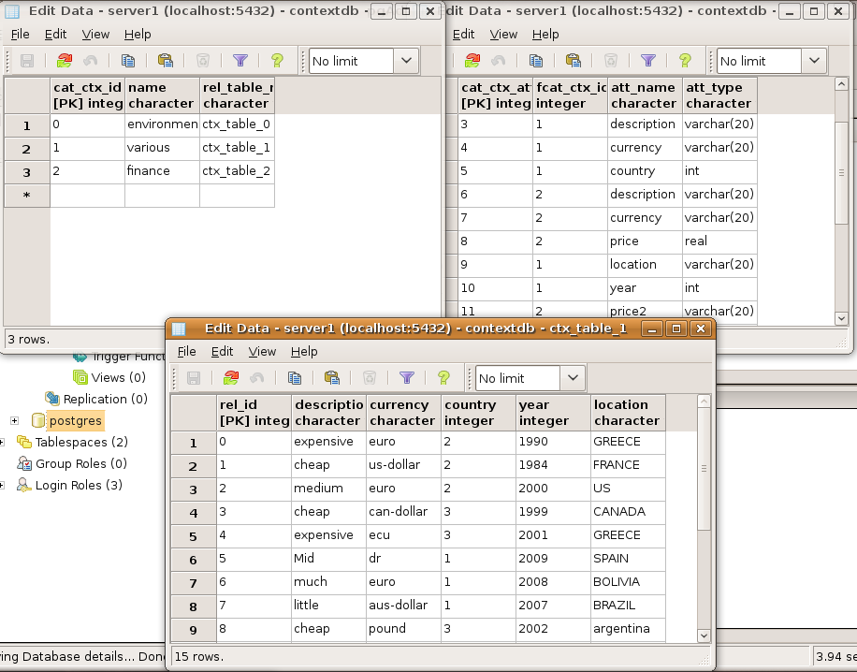Image resolution: width=857 pixels, height=672 pixels.
Task: Click Help icon in top-right Edit Data window
Action: [685, 61]
